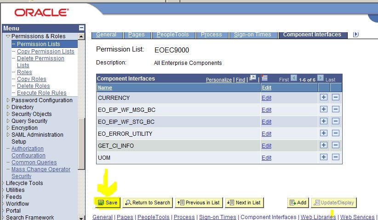
Task: Expand Query Security folder
Action: tap(8, 121)
